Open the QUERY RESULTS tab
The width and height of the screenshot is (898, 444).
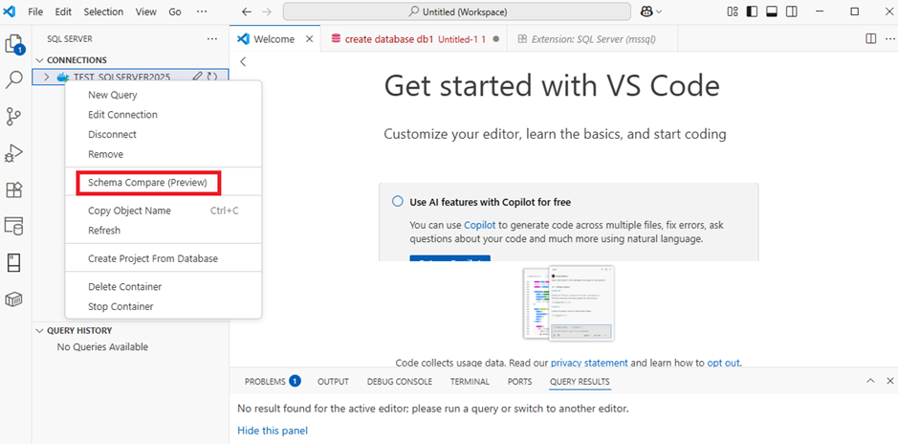click(x=580, y=381)
